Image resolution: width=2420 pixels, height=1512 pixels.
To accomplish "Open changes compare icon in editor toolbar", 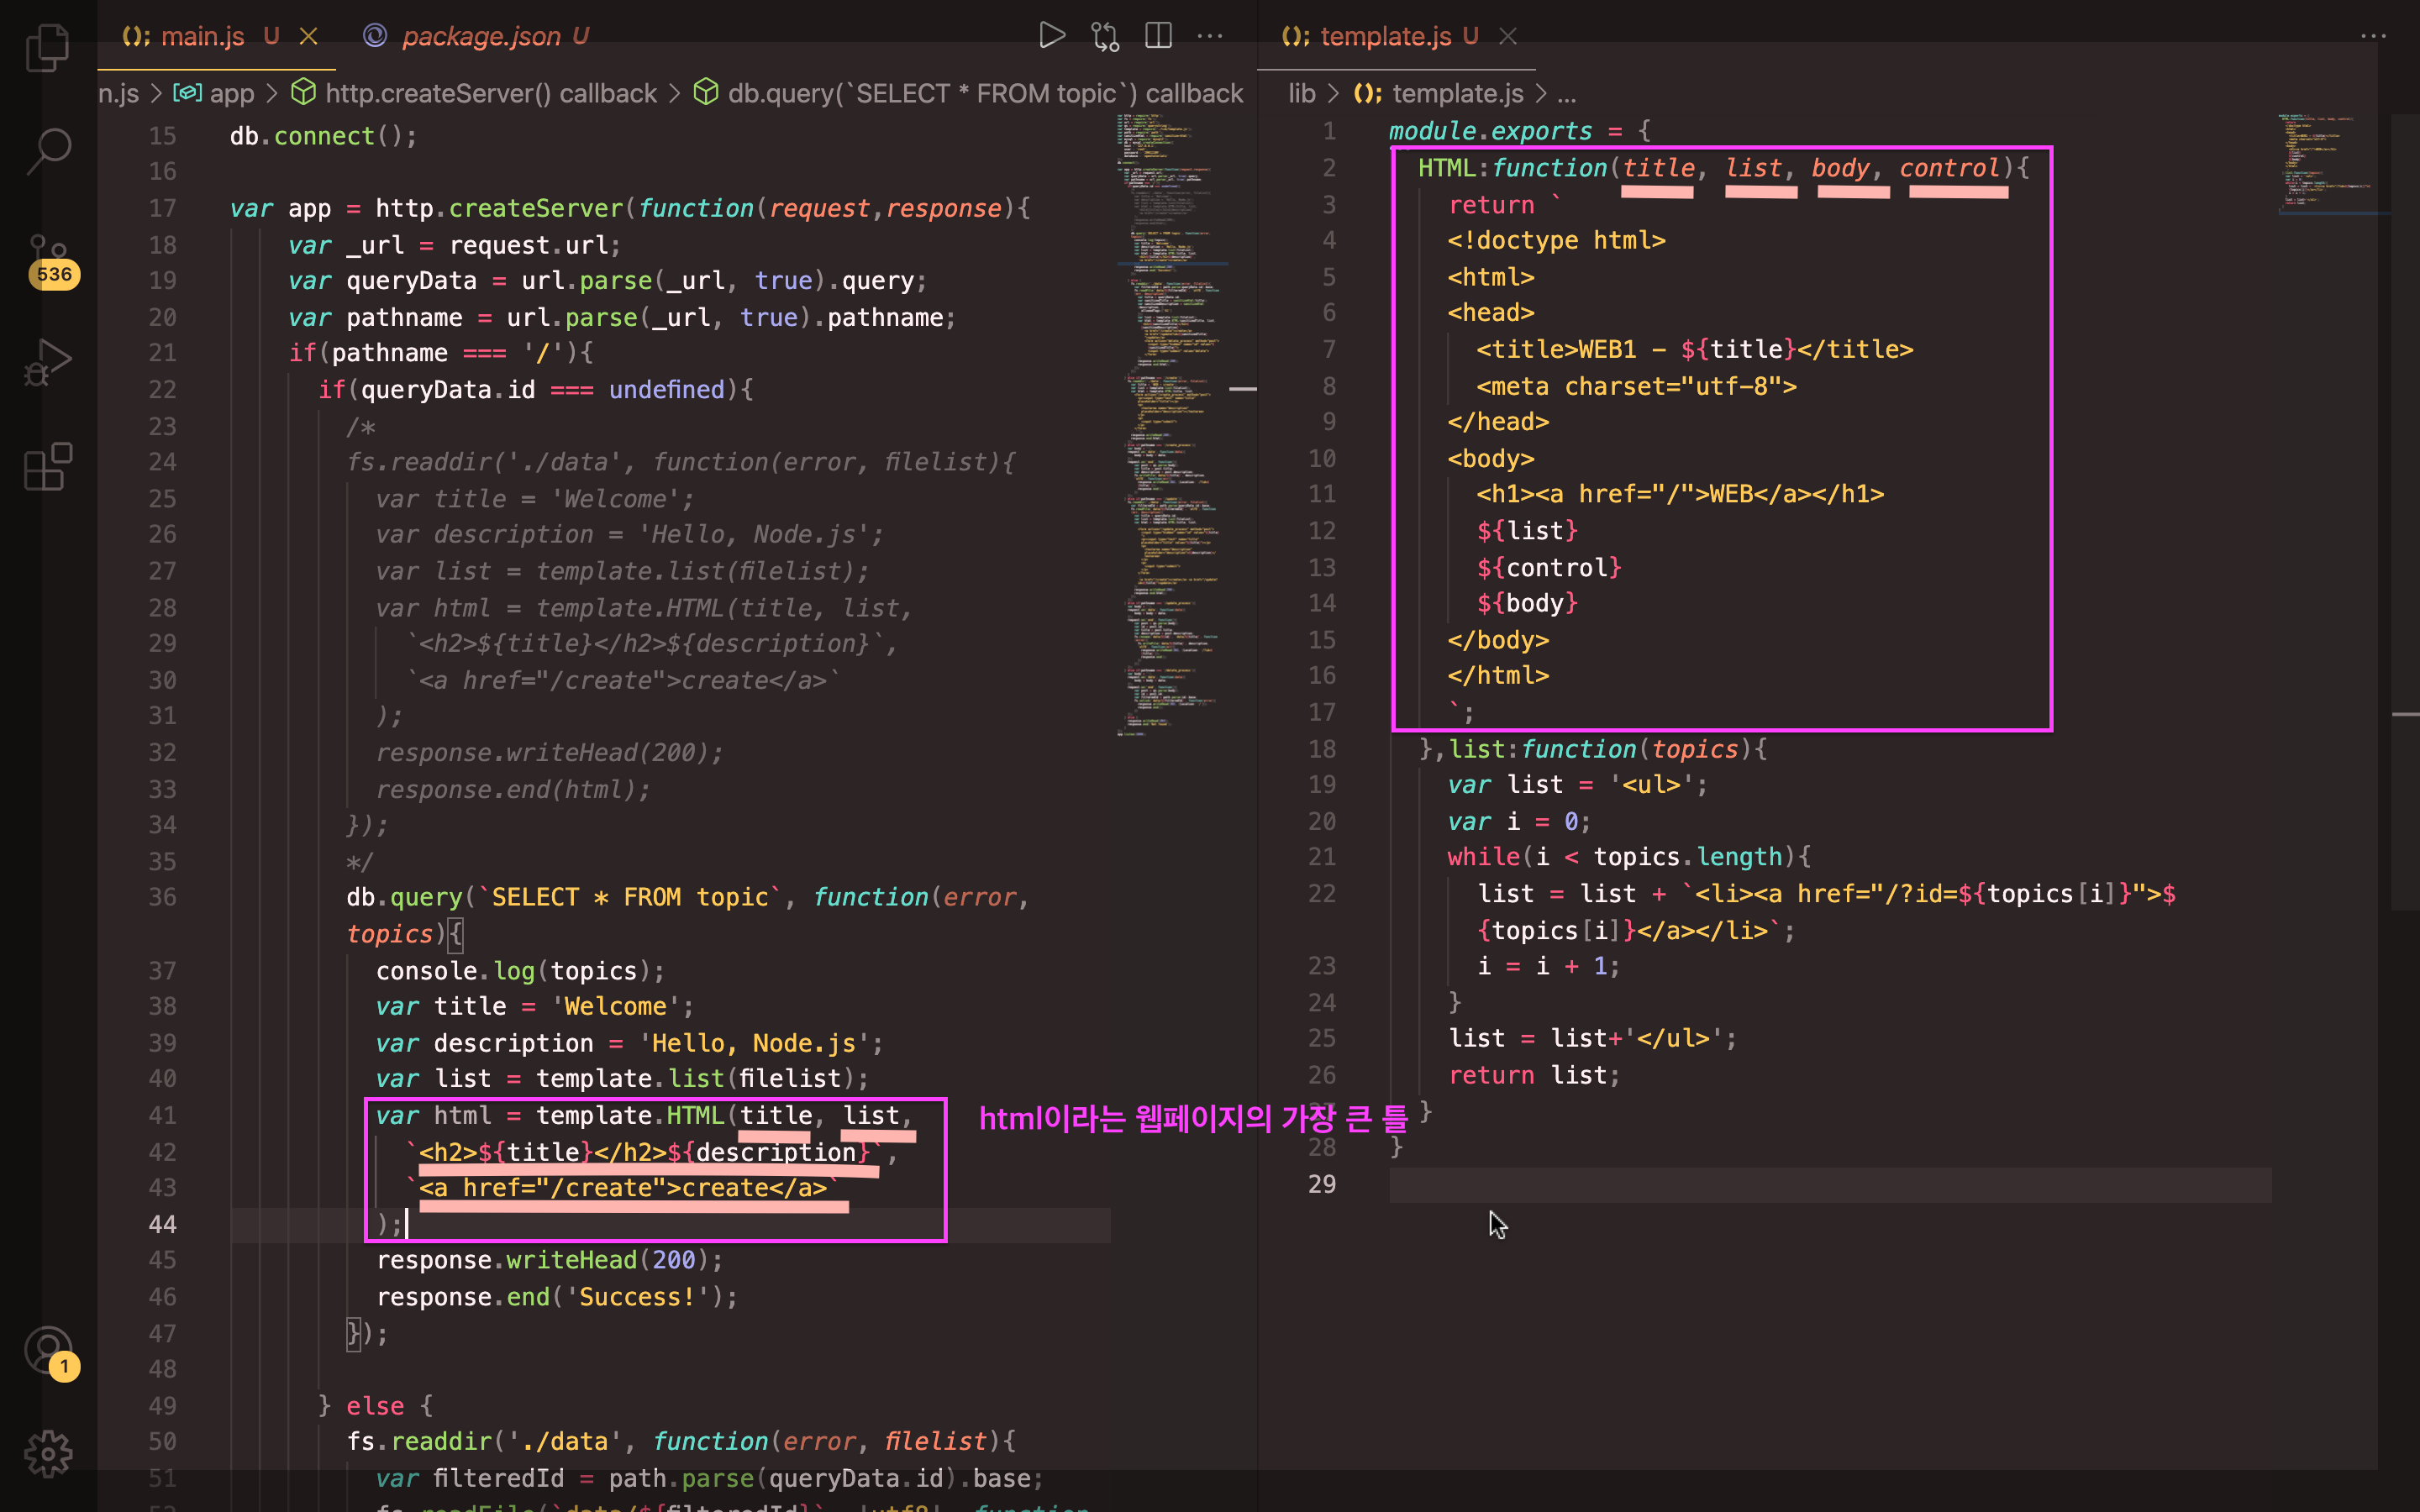I will [x=1105, y=36].
